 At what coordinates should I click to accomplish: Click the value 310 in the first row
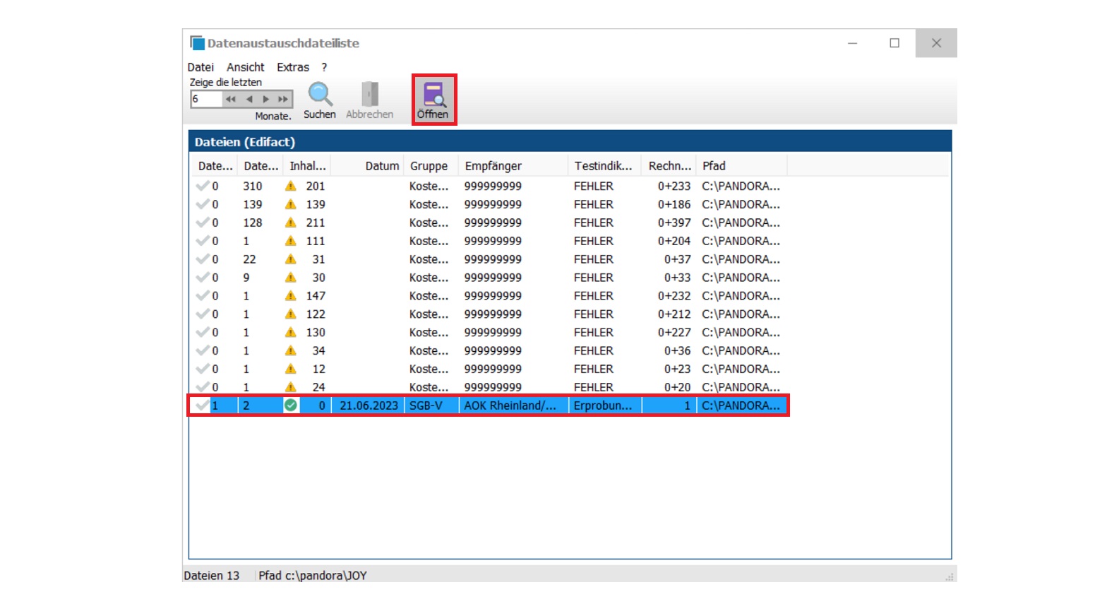coord(253,186)
